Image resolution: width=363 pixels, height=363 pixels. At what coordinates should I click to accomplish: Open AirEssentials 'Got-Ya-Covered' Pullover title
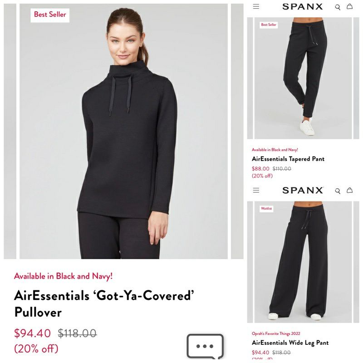click(104, 304)
